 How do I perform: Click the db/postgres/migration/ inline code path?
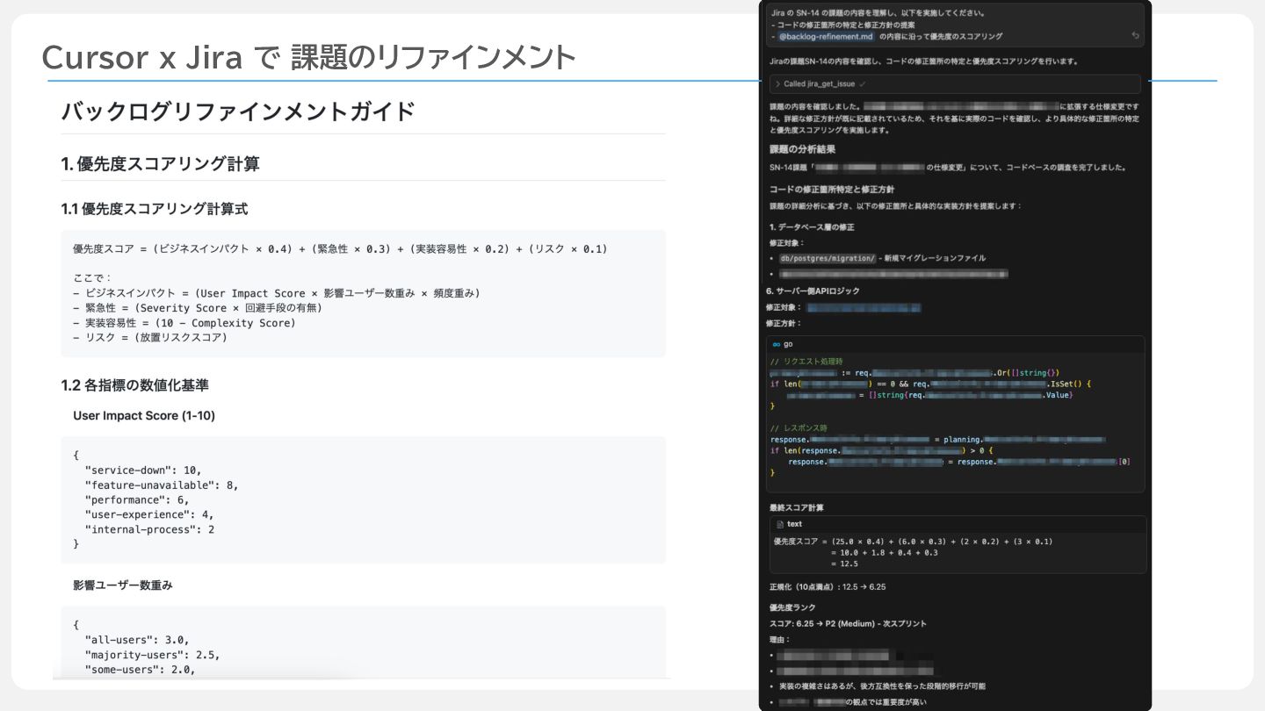pos(827,258)
